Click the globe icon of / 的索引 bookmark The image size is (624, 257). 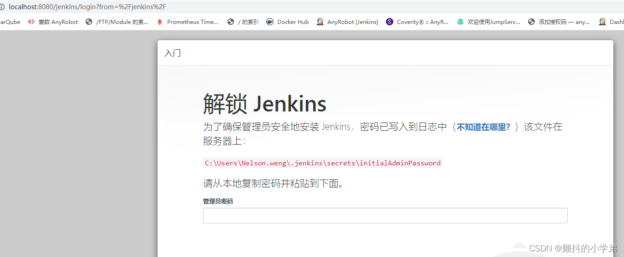pos(231,22)
